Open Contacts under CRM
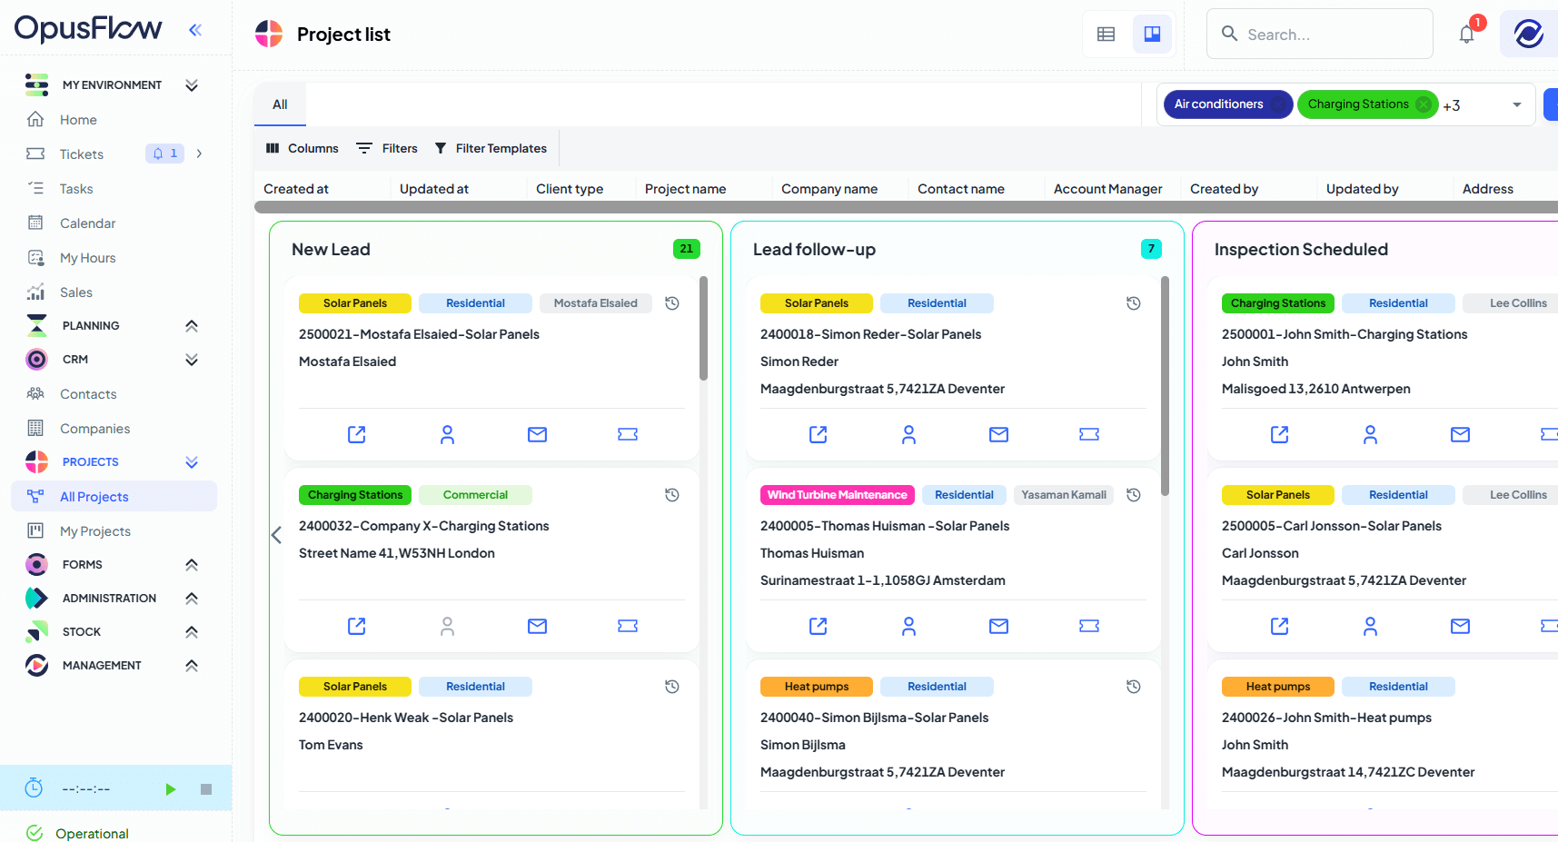This screenshot has width=1558, height=842. (88, 394)
